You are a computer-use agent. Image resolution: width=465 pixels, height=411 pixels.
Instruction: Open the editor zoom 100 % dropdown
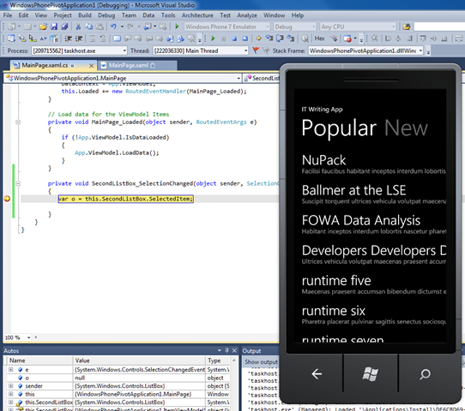pos(29,337)
